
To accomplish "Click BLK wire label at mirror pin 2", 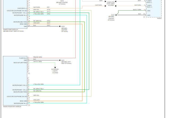I will pyautogui.click(x=35, y=59).
